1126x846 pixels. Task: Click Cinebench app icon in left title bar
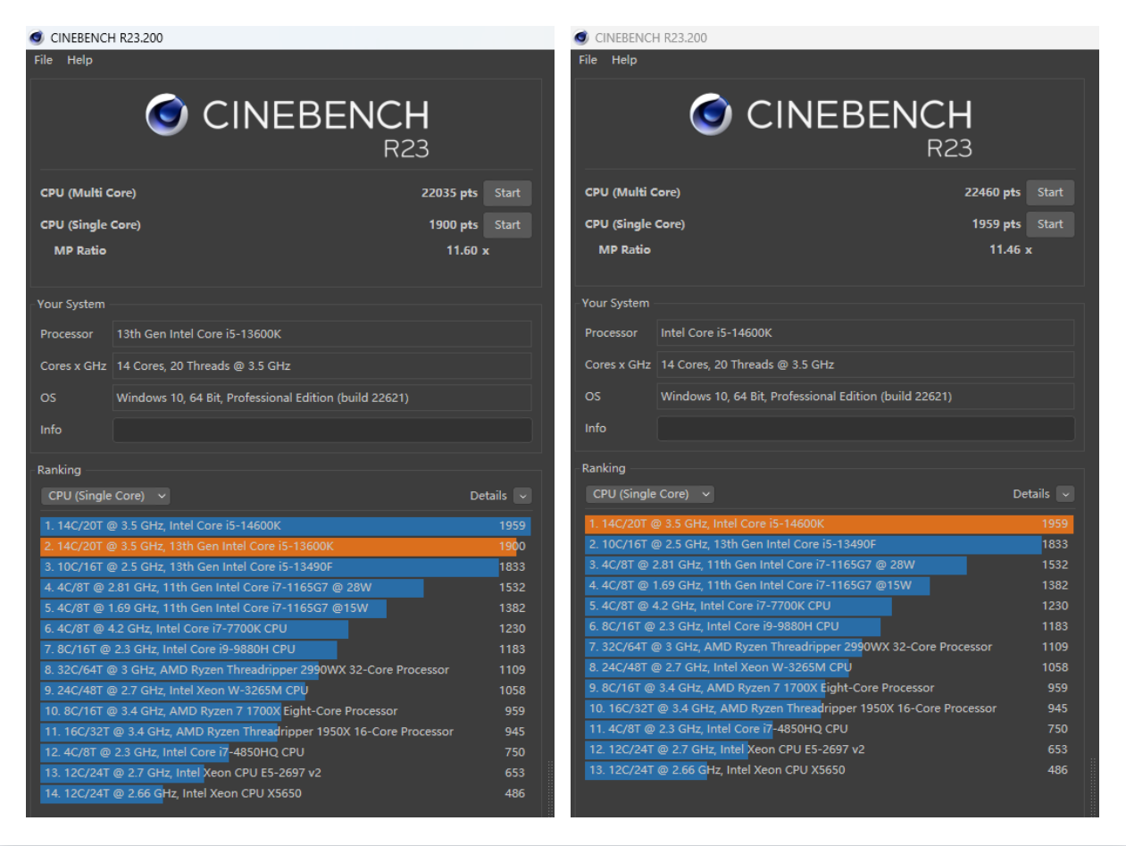pyautogui.click(x=37, y=38)
